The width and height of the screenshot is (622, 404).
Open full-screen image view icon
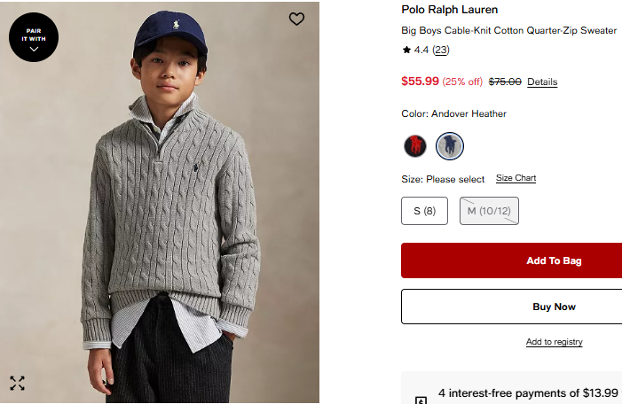tap(18, 383)
